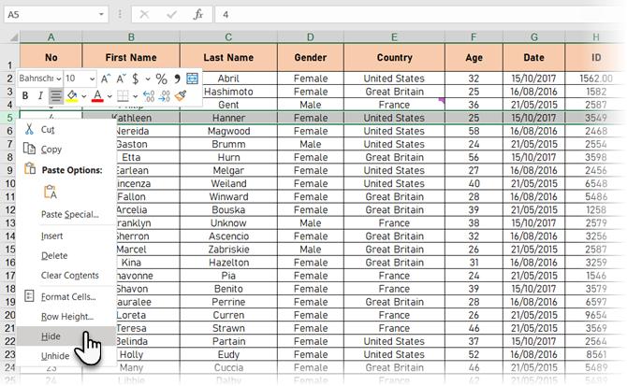The width and height of the screenshot is (627, 386).
Task: Choose Paste Special from context menu
Action: (66, 214)
